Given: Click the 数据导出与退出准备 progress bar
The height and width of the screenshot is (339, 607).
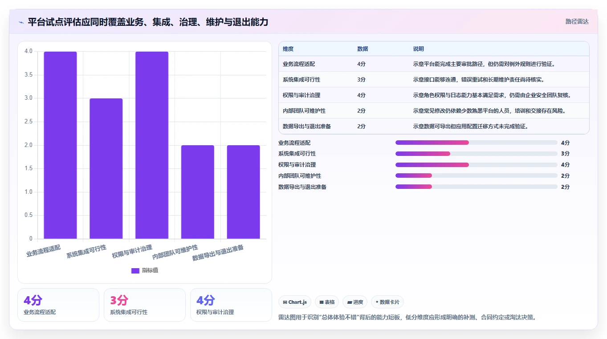Looking at the screenshot, I should coord(477,187).
